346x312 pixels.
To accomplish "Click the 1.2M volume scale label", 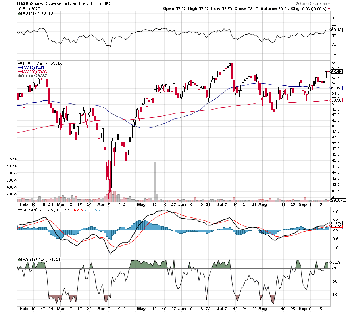I will (x=12, y=159).
